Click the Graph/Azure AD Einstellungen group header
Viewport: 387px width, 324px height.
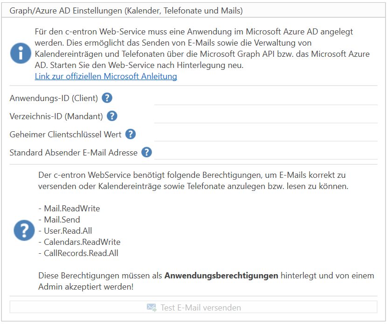126,10
